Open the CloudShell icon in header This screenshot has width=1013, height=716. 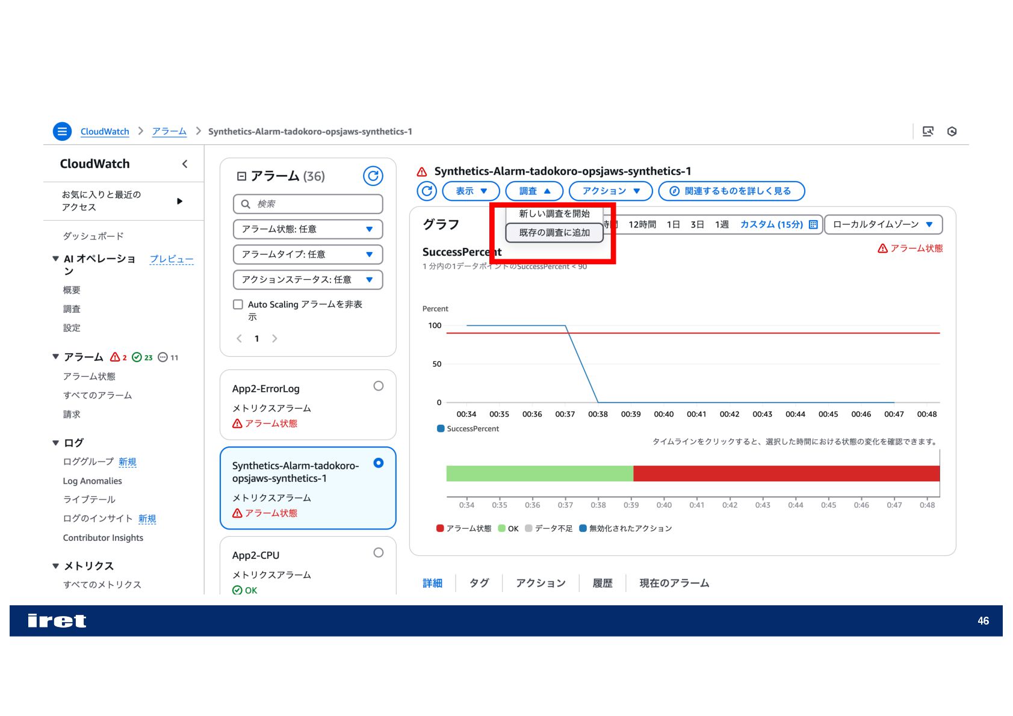[x=928, y=131]
